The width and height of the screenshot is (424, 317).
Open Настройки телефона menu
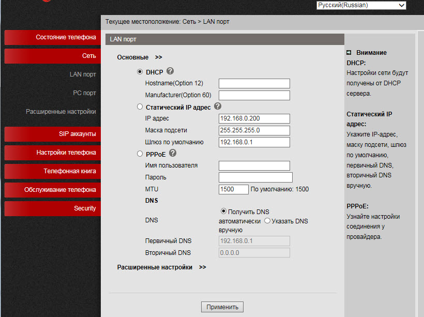[x=53, y=153]
